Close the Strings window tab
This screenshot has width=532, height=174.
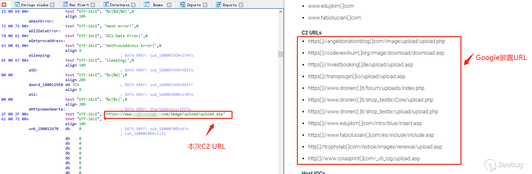coord(52,5)
